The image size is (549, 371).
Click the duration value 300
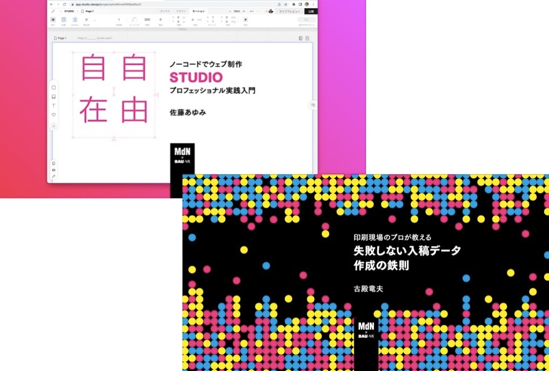147,20
